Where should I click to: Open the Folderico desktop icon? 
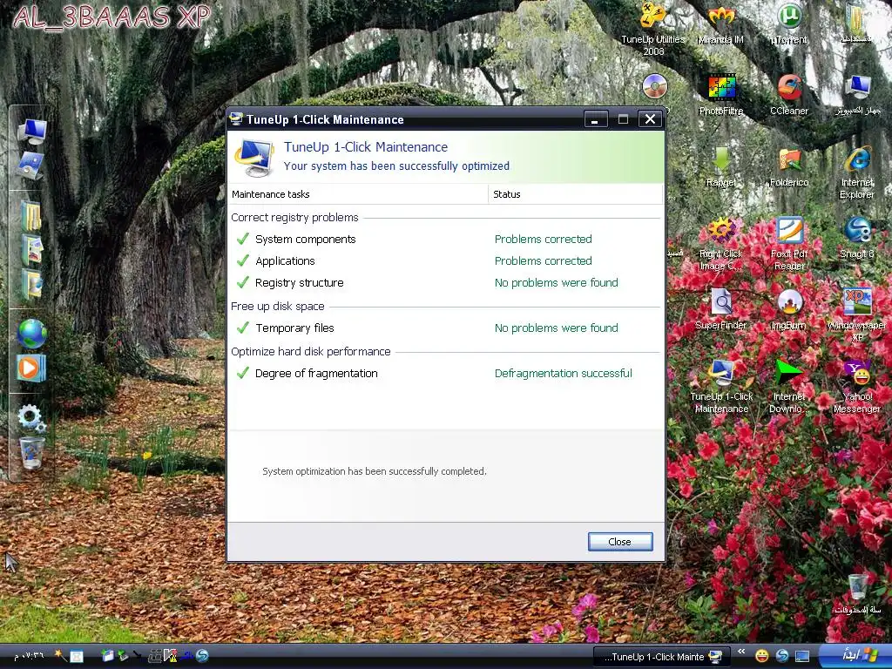click(789, 166)
